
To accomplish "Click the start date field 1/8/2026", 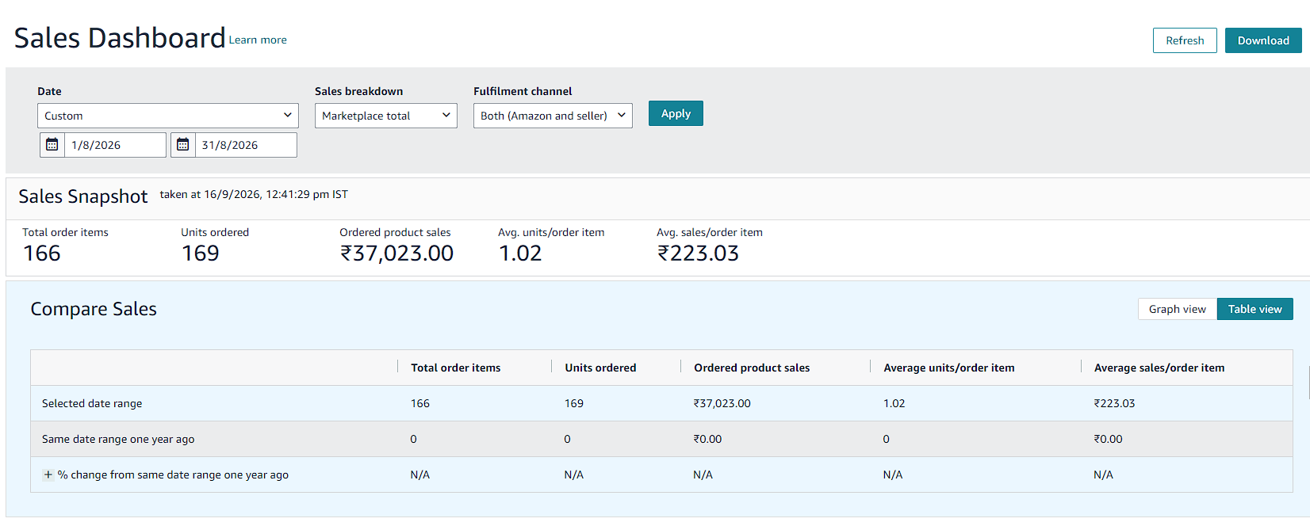I will [115, 145].
